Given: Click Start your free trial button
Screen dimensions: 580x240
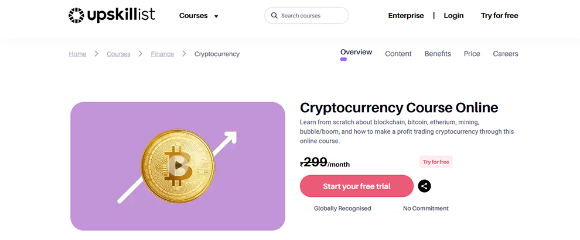Looking at the screenshot, I should [356, 186].
